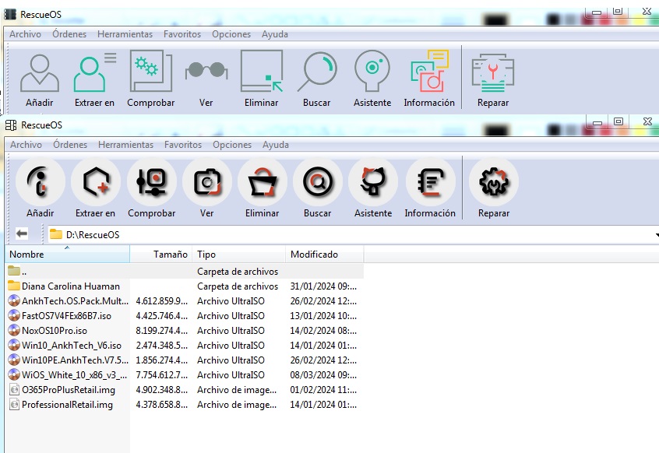This screenshot has width=659, height=453.
Task: Open Ayuda menu in upper RescueOS window
Action: 275,34
